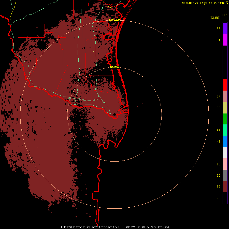The image size is (229, 229).
Task: Click the UK magenta legend swatch
Action: (x=225, y=40)
